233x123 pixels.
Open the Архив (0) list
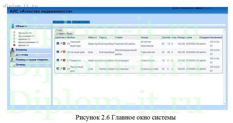pyautogui.click(x=23, y=45)
